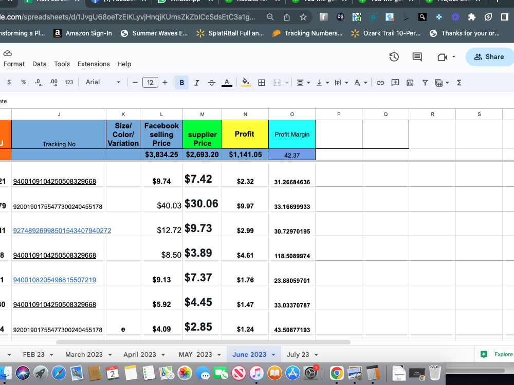Toggle bold formatting button
The width and height of the screenshot is (514, 385).
click(x=181, y=83)
